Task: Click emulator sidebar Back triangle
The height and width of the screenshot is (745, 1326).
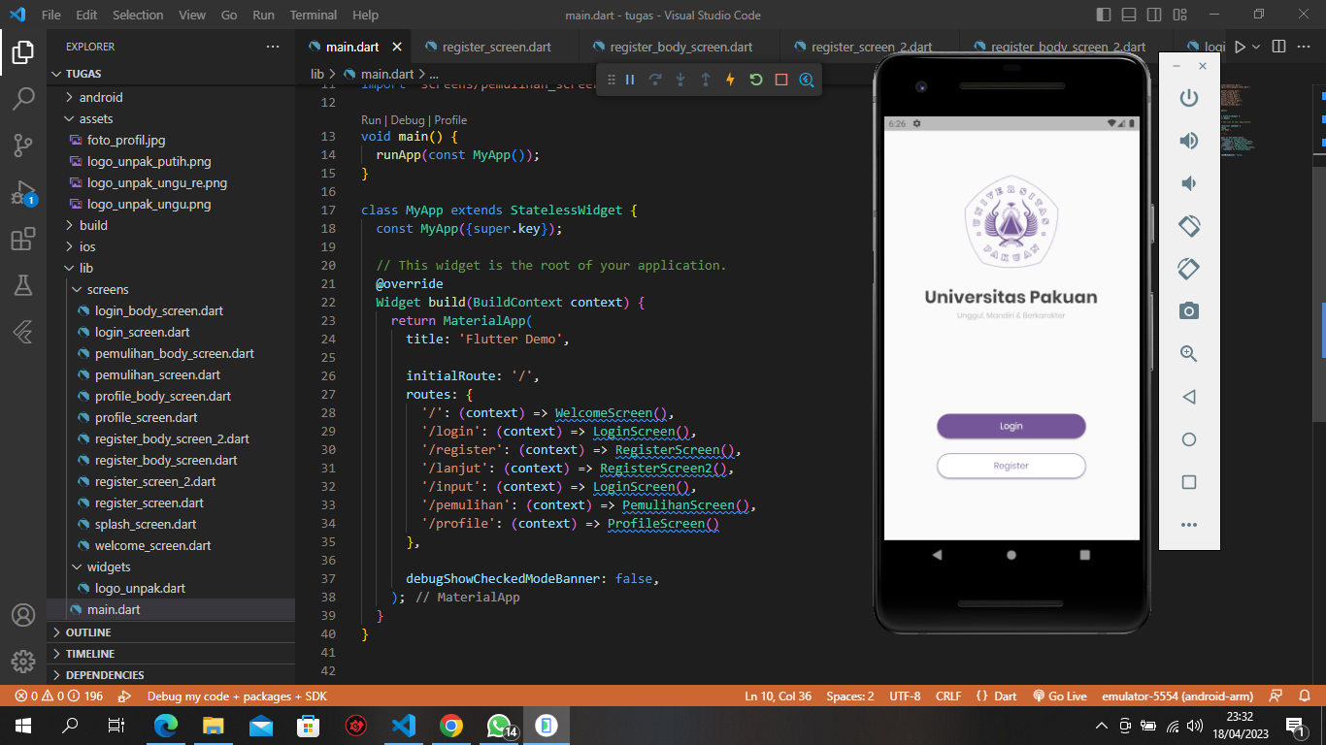Action: [x=1188, y=397]
